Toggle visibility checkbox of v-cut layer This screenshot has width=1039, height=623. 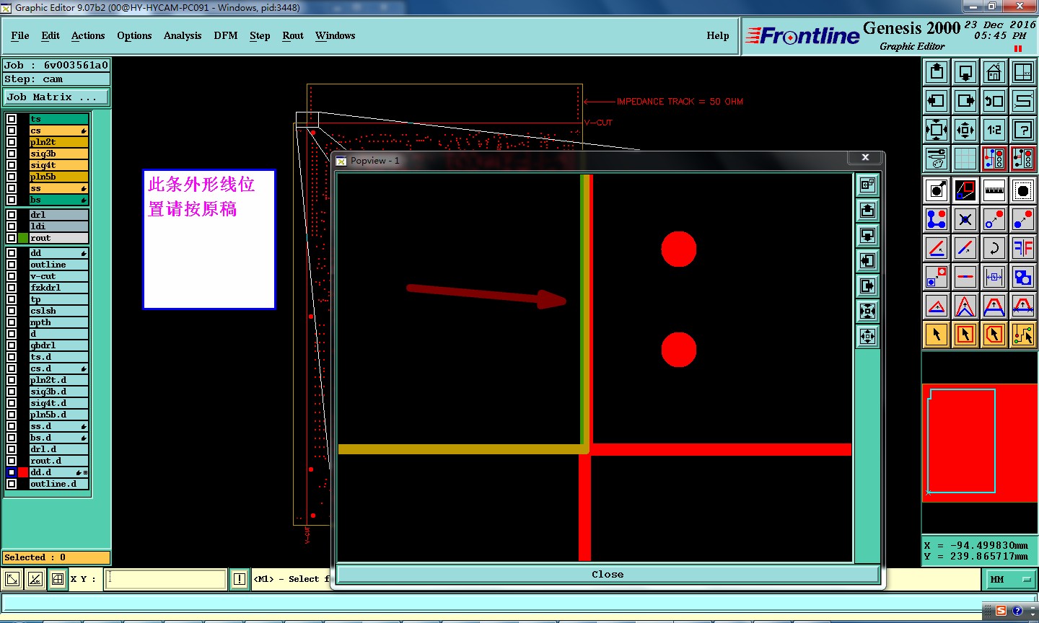pyautogui.click(x=12, y=276)
